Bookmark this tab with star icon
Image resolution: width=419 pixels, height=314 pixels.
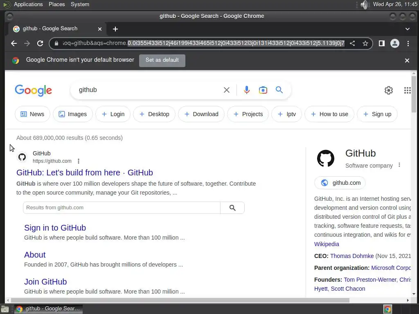(x=365, y=43)
